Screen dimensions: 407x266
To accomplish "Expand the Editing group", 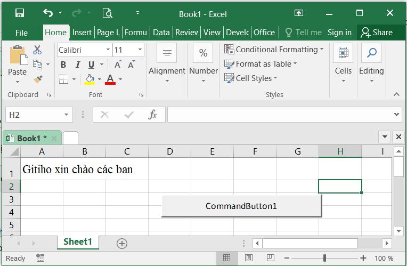I will click(x=371, y=63).
